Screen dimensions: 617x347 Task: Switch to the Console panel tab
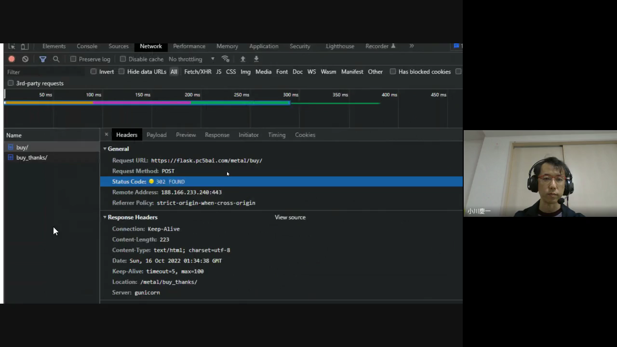click(x=87, y=46)
